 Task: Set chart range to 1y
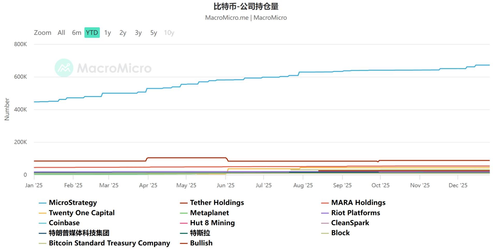107,33
